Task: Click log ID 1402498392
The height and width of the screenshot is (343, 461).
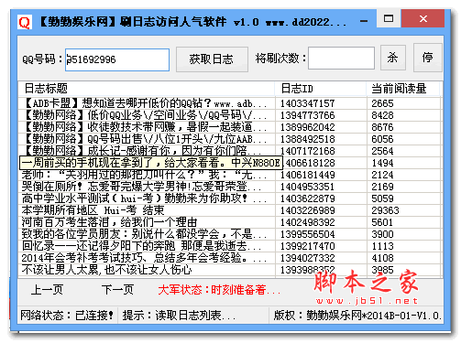Action: (x=308, y=222)
